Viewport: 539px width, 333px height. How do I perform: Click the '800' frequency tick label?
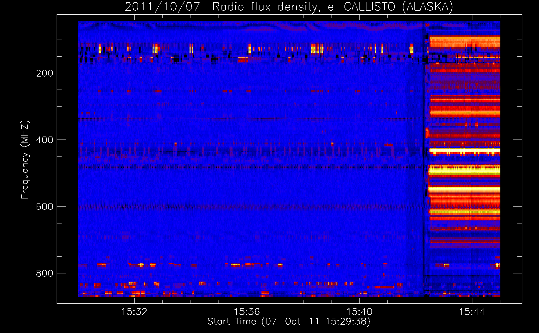[45, 273]
